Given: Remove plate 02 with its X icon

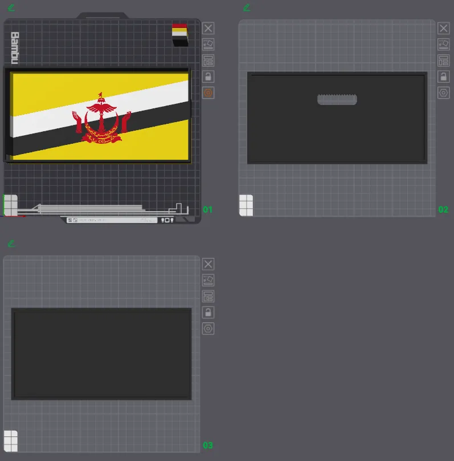Looking at the screenshot, I should [x=443, y=29].
